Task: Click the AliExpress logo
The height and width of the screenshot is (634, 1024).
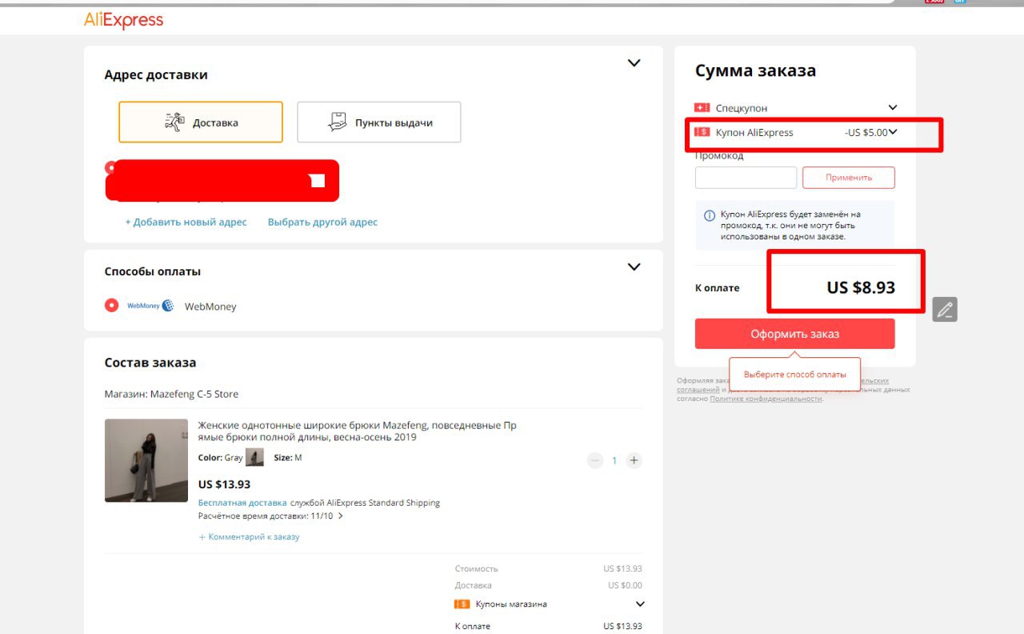Action: (123, 20)
